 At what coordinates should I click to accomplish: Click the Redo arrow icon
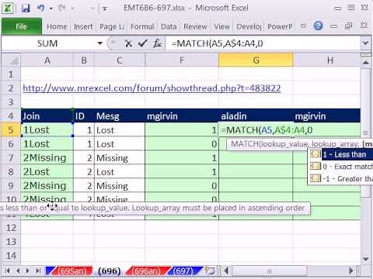coord(62,9)
